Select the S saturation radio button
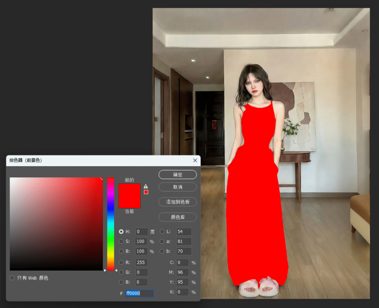Screen dimensions: 379x308 pos(121,241)
